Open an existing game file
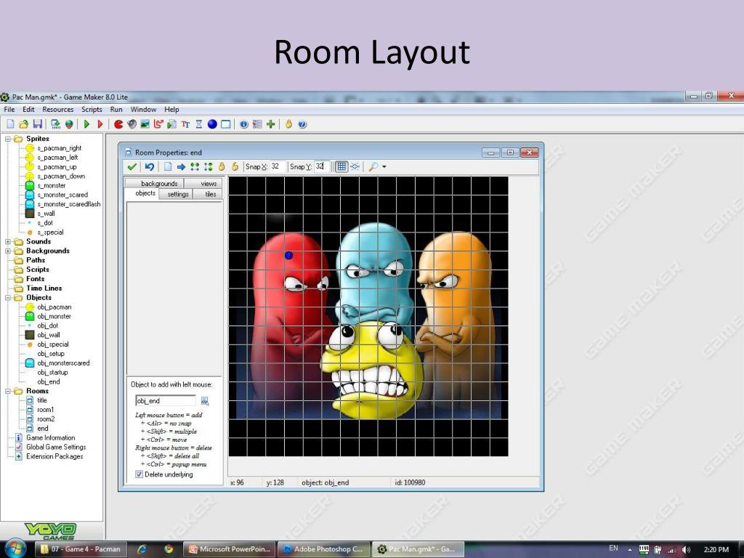 tap(23, 124)
